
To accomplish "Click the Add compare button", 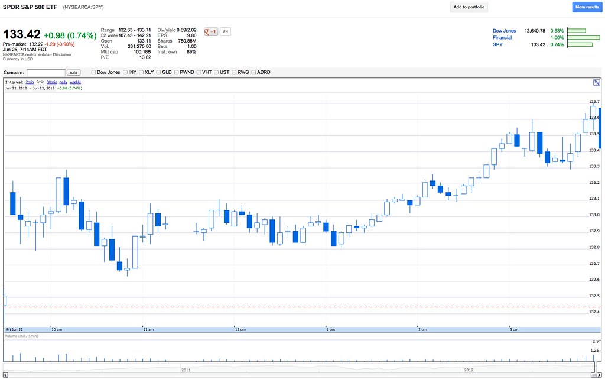I will coord(73,73).
